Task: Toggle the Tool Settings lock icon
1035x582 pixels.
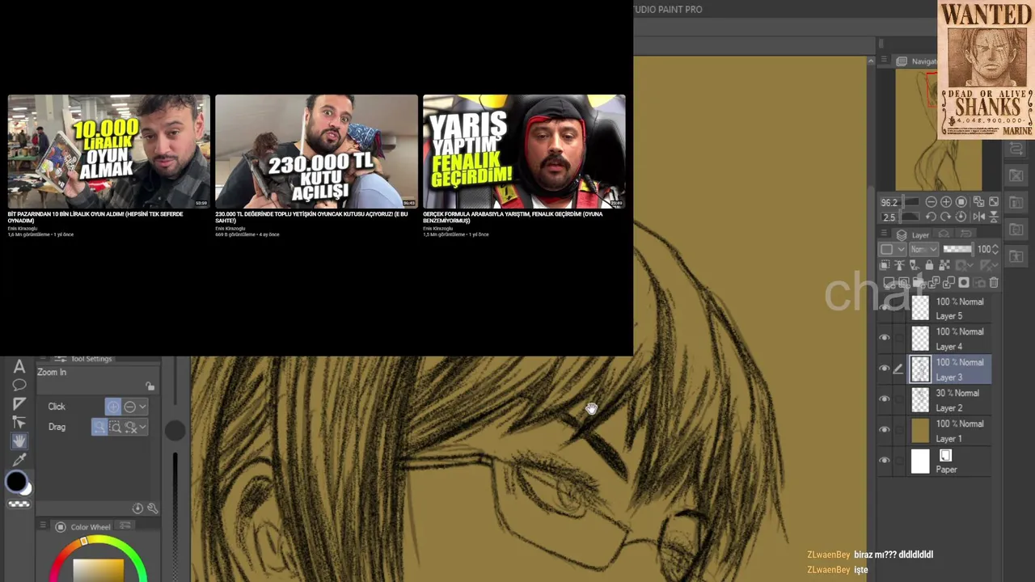Action: click(x=150, y=386)
